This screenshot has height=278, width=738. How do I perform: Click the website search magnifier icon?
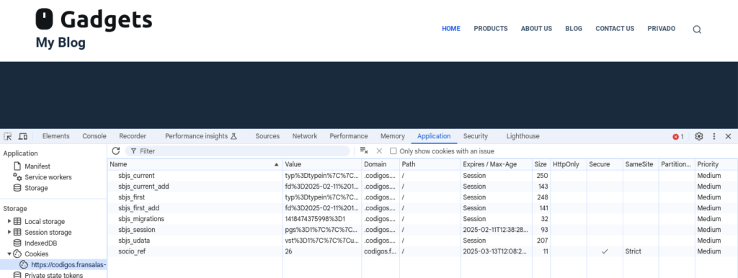(x=697, y=29)
